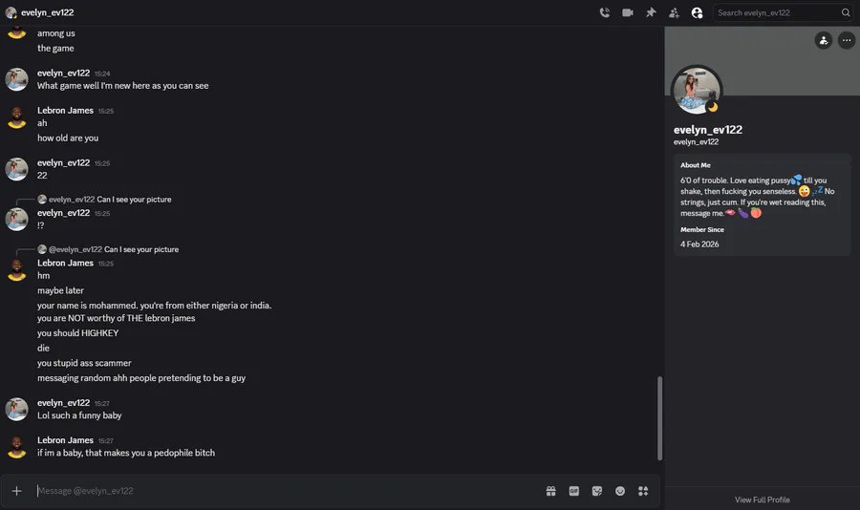Viewport: 860px width, 510px height.
Task: Send a gift using the gift icon
Action: tap(551, 491)
